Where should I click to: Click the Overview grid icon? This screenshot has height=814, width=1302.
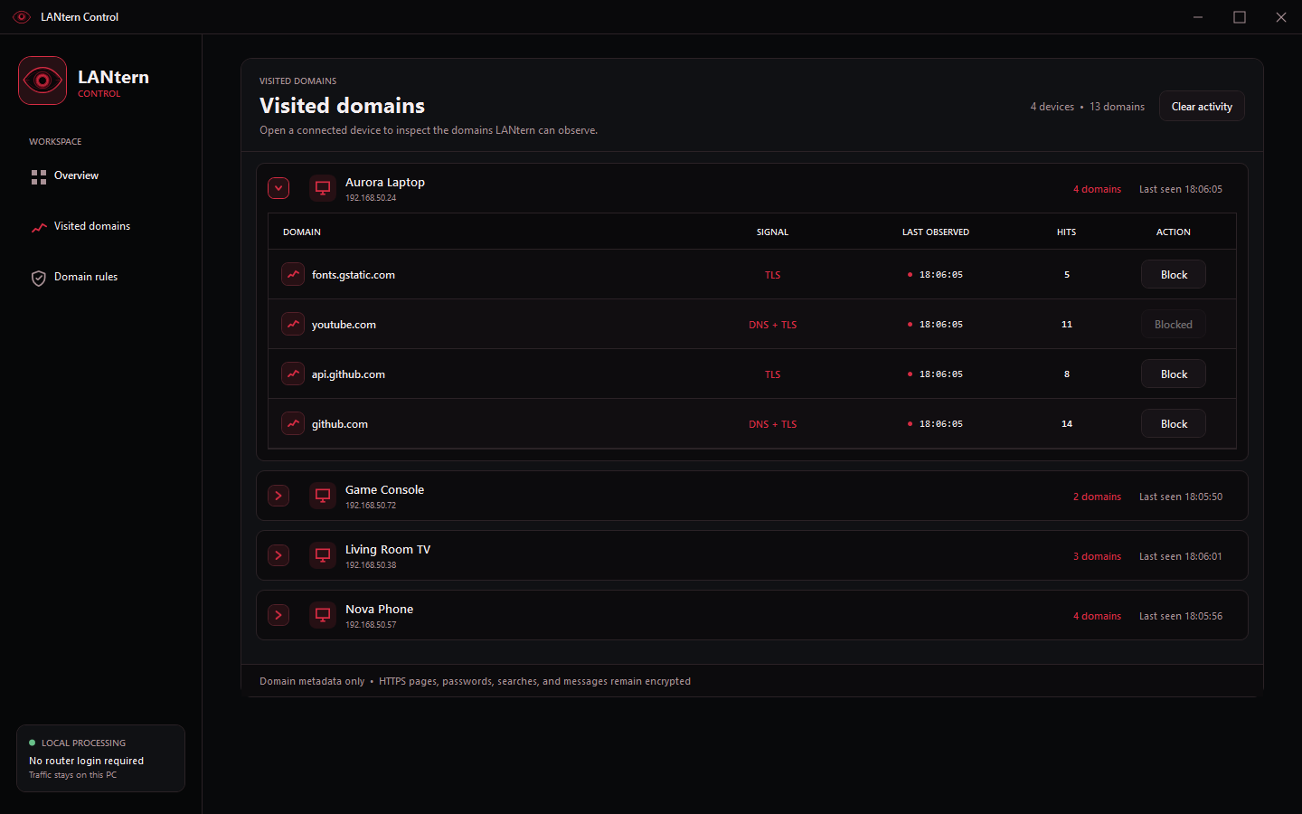(39, 177)
